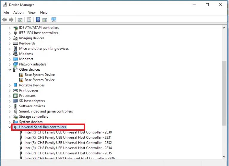Click the Portable Devices icon
Screen dimensions: 229x166
point(15,85)
